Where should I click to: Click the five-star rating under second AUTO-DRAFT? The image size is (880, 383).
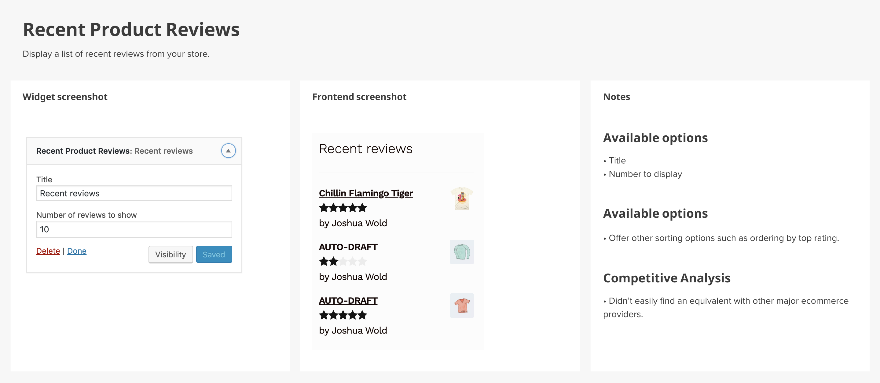coord(343,315)
